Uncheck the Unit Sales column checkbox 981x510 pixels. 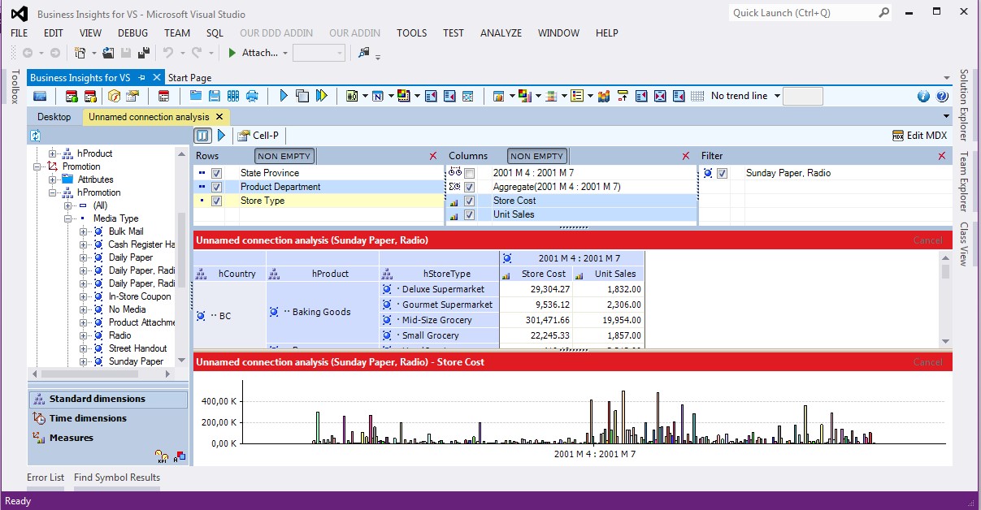click(469, 214)
